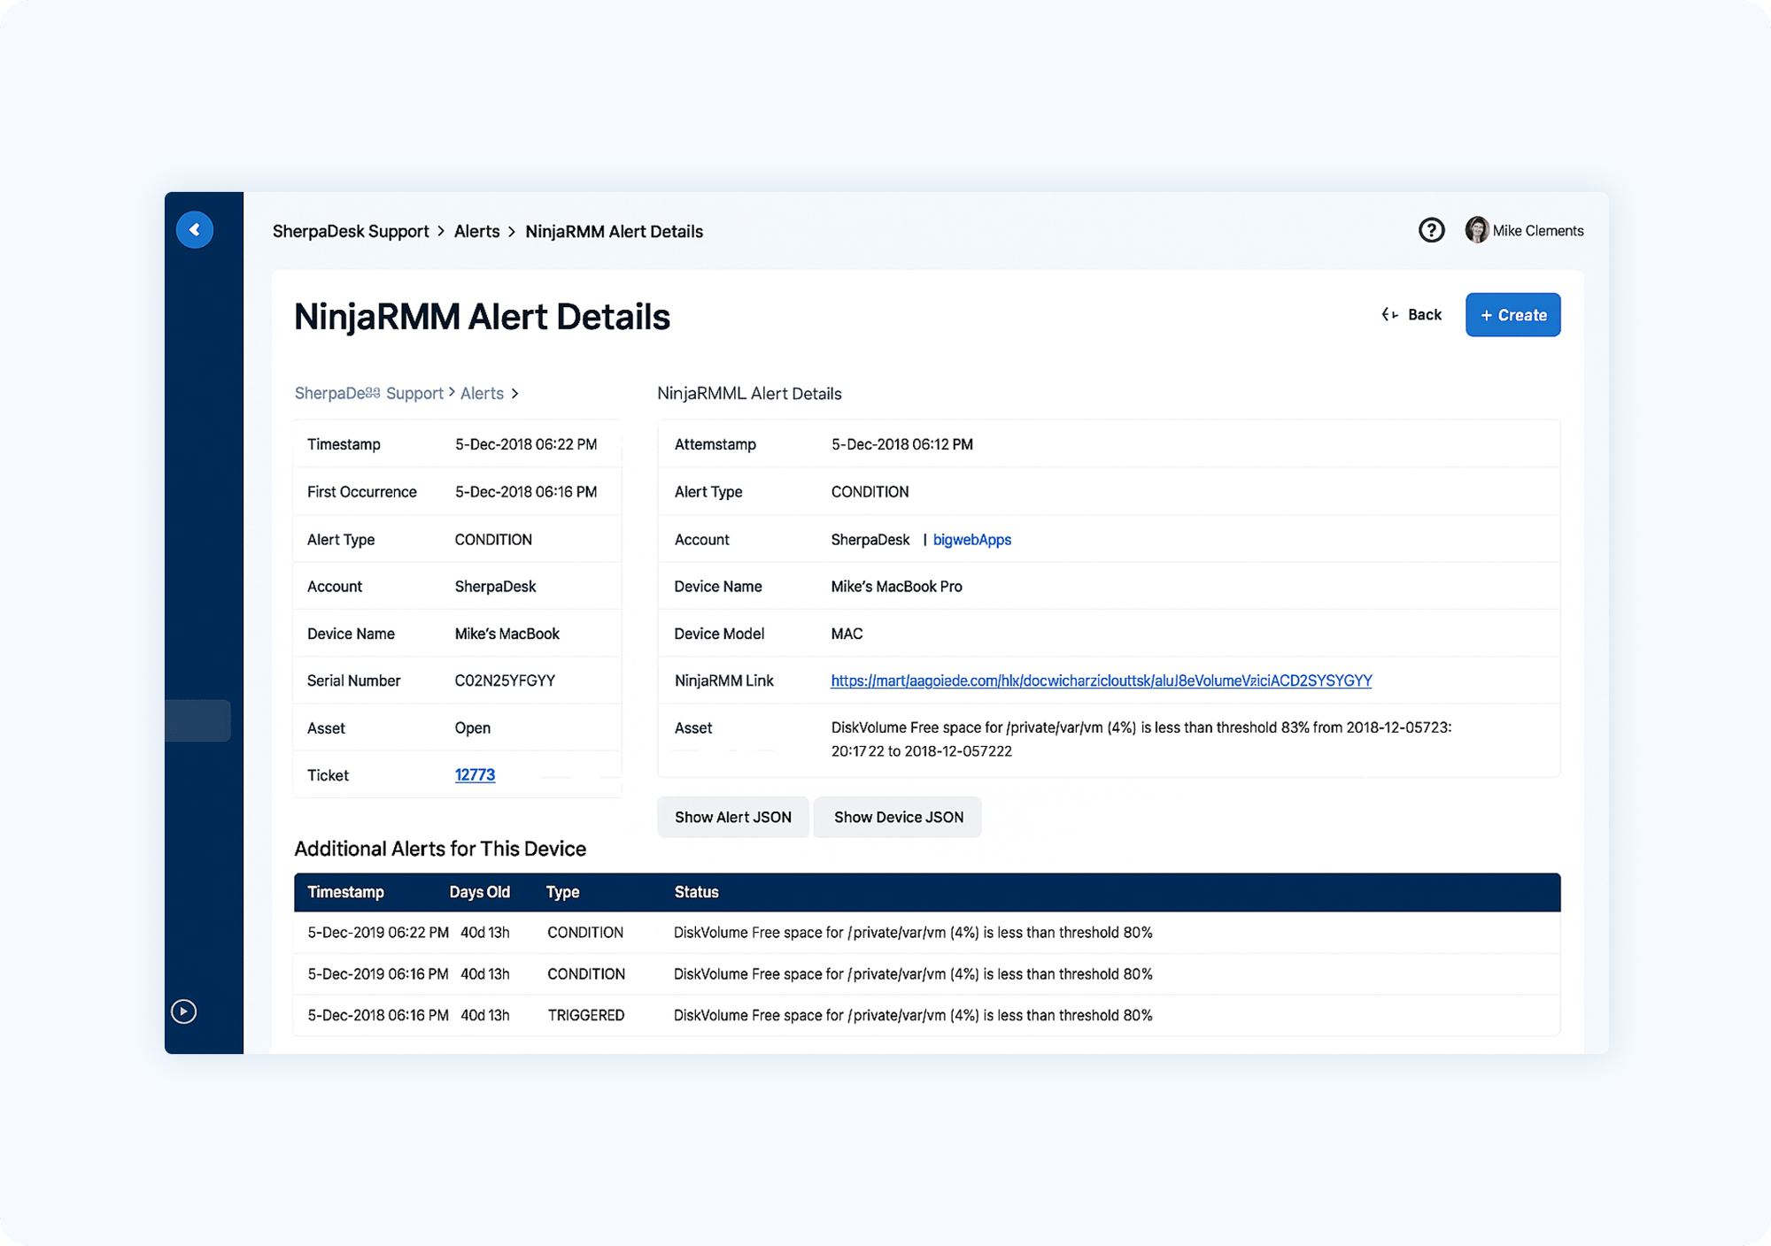Click SherpaDesk Support in inner card breadcrumb
Viewport: 1771px width, 1246px height.
pyautogui.click(x=369, y=394)
